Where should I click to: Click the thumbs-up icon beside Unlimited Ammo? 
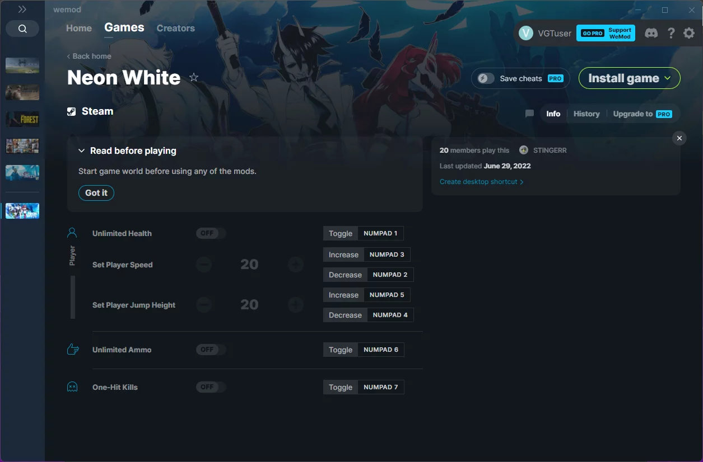pyautogui.click(x=72, y=350)
